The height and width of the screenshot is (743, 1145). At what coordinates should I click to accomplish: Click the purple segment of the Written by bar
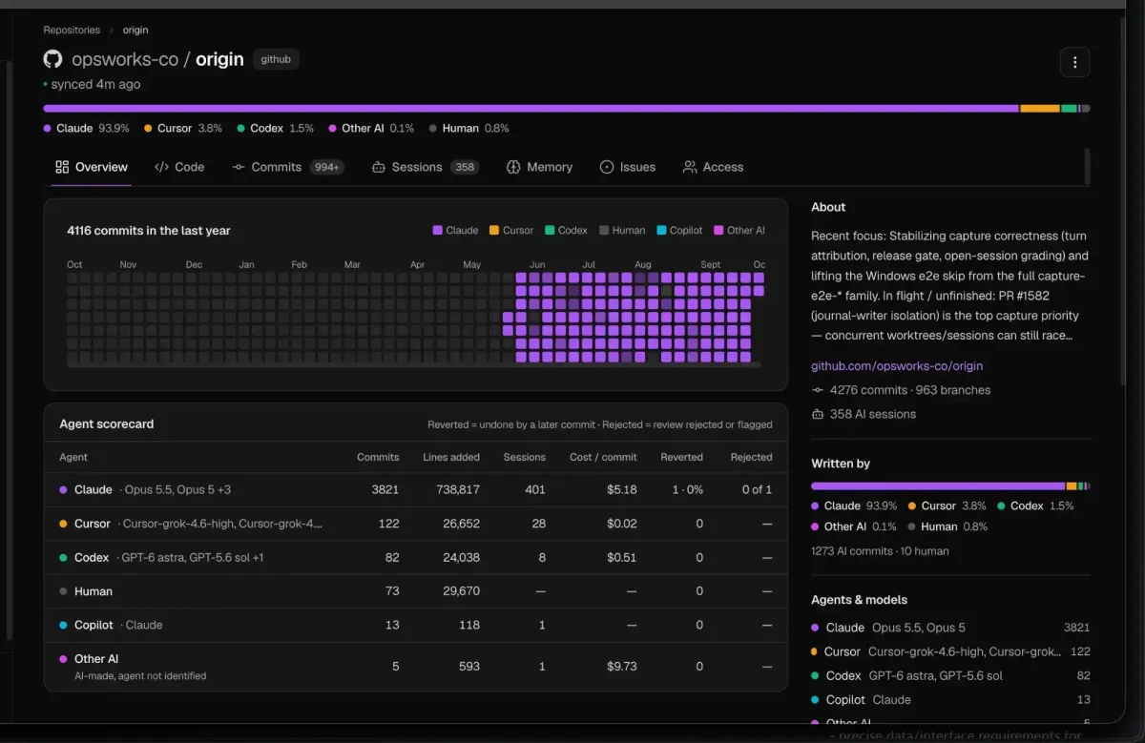pos(938,486)
